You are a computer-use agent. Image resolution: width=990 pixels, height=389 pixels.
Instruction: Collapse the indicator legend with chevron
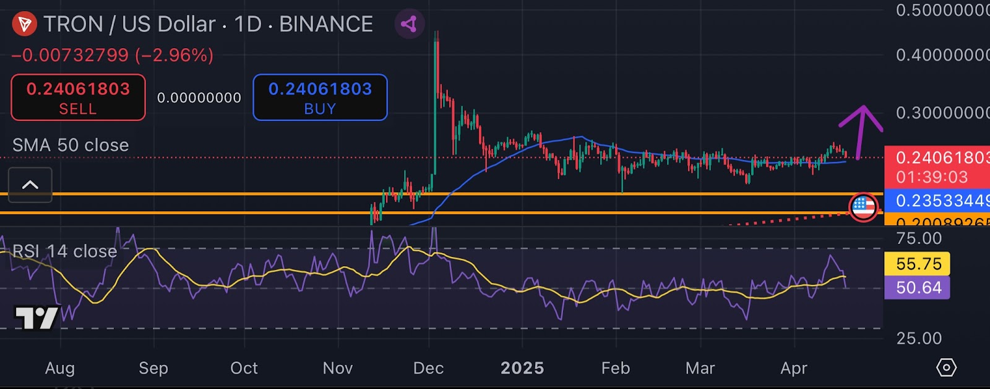30,185
